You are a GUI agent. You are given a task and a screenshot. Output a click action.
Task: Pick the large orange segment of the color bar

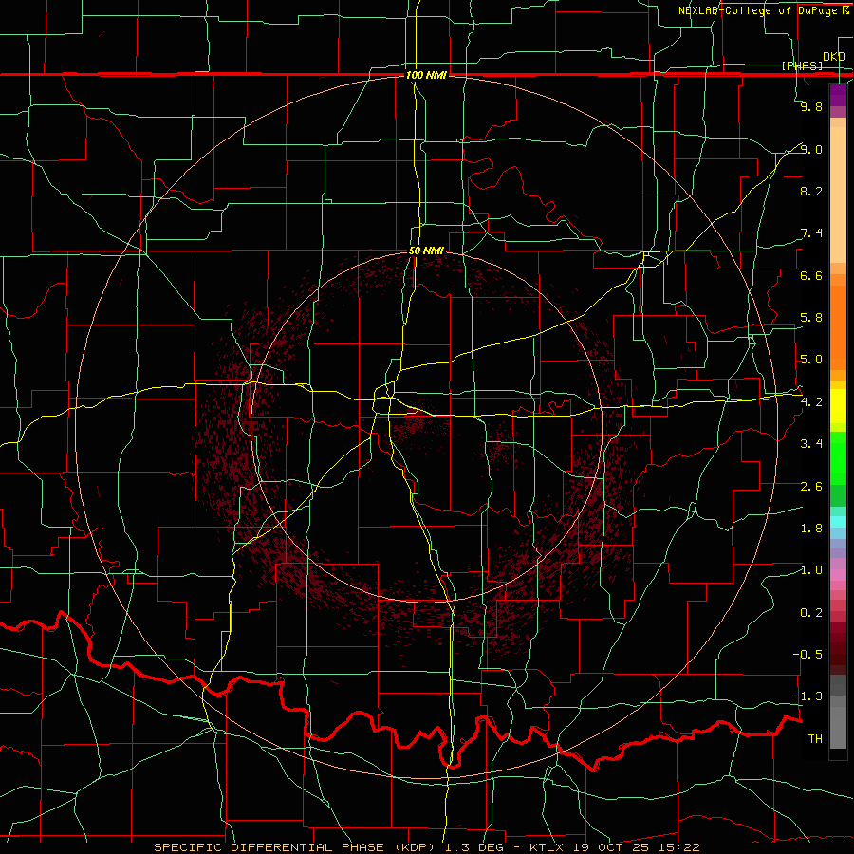point(838,327)
